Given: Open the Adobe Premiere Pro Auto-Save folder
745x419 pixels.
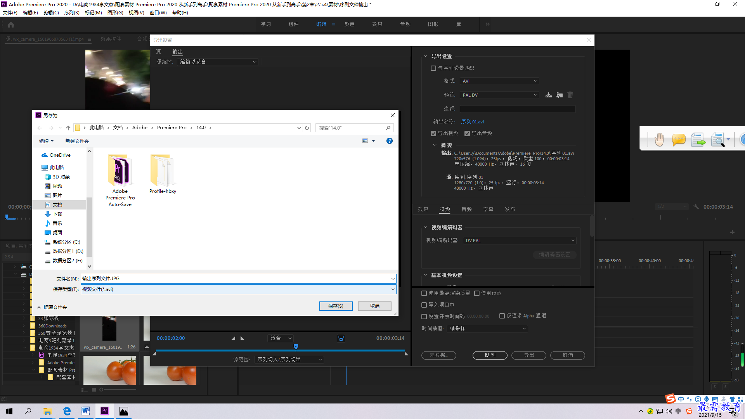Looking at the screenshot, I should click(x=120, y=181).
